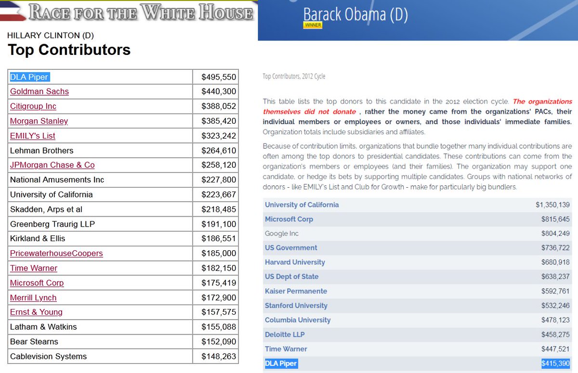Select Harvard University donor entry

click(295, 262)
